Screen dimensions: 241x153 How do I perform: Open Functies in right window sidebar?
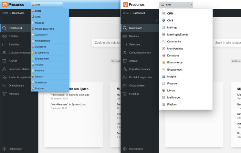click(140, 94)
